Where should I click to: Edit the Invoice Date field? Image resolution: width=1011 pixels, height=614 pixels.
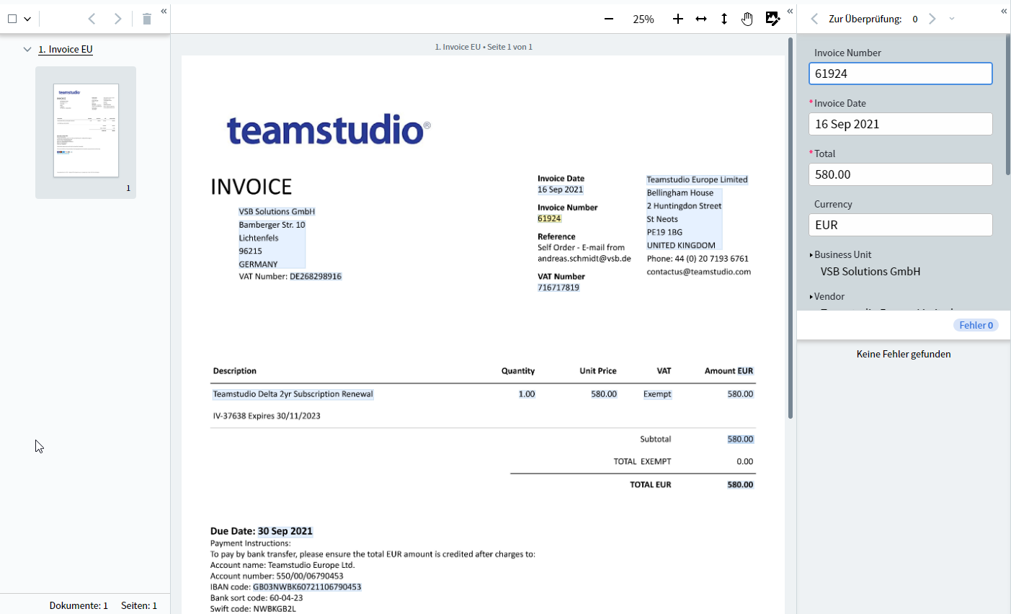(x=901, y=124)
